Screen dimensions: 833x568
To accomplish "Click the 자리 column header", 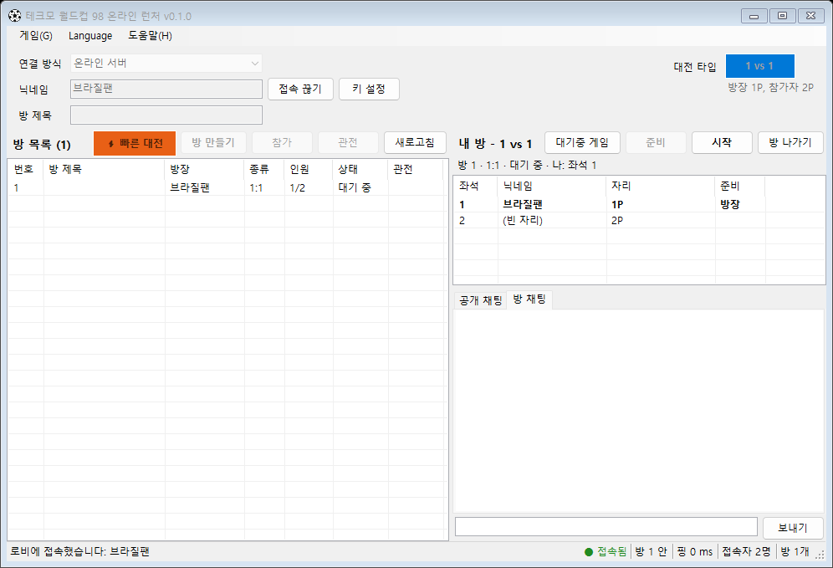I will pyautogui.click(x=661, y=186).
